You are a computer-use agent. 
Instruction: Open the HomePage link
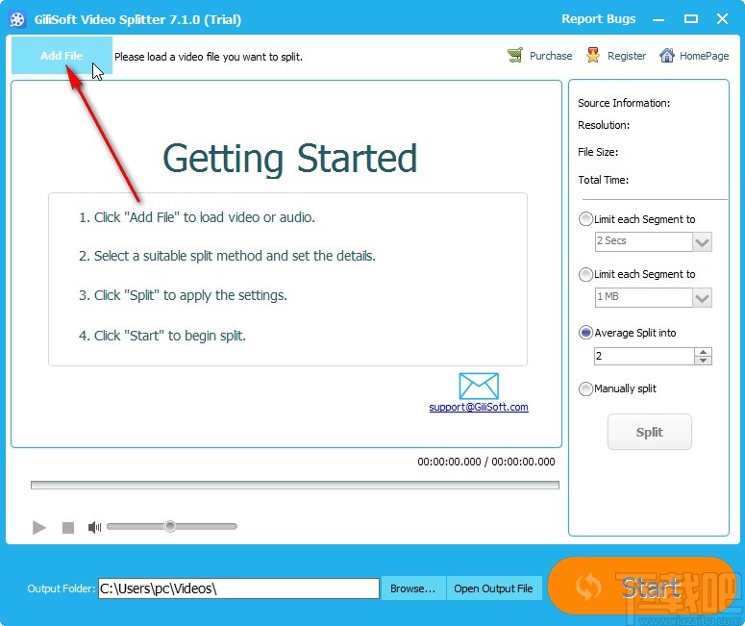[704, 56]
